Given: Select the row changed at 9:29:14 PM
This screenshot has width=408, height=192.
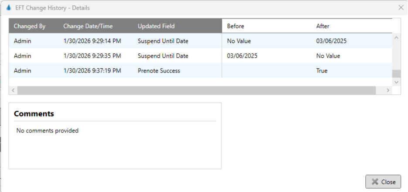Looking at the screenshot, I should coord(92,41).
